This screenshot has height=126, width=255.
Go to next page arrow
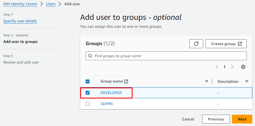[x=232, y=67]
